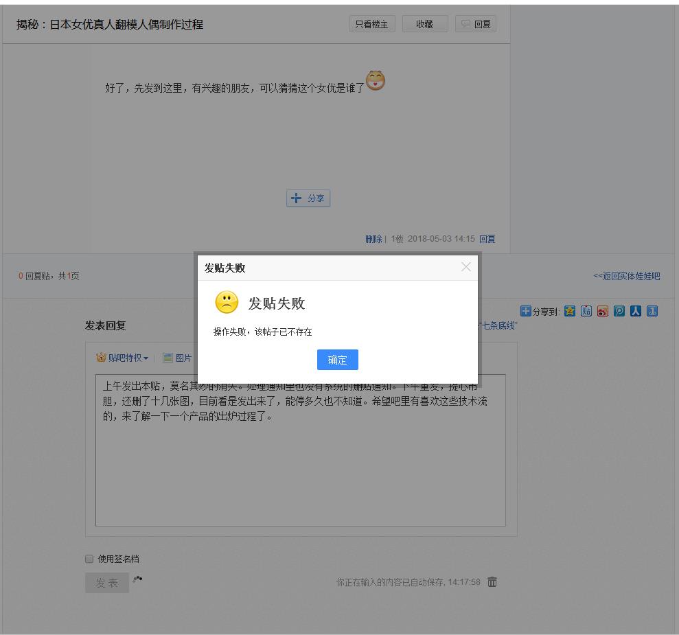Click the 只看楼主 button
679x635 pixels.
pos(372,24)
